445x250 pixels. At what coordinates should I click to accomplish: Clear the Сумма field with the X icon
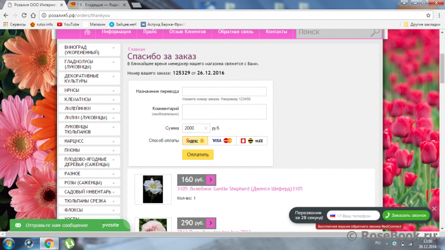click(206, 128)
